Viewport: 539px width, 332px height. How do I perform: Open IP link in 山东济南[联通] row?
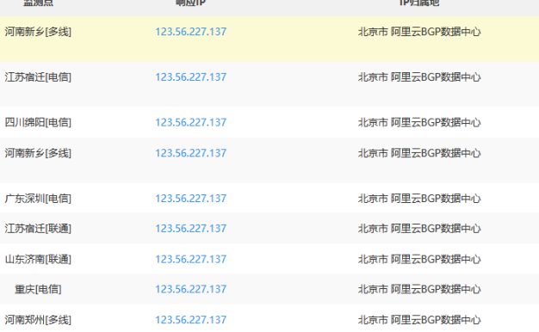point(191,259)
